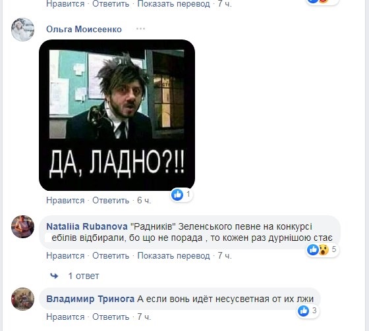The image size is (369, 331).
Task: Open the Nataliia Rubanova name link
Action: click(87, 226)
